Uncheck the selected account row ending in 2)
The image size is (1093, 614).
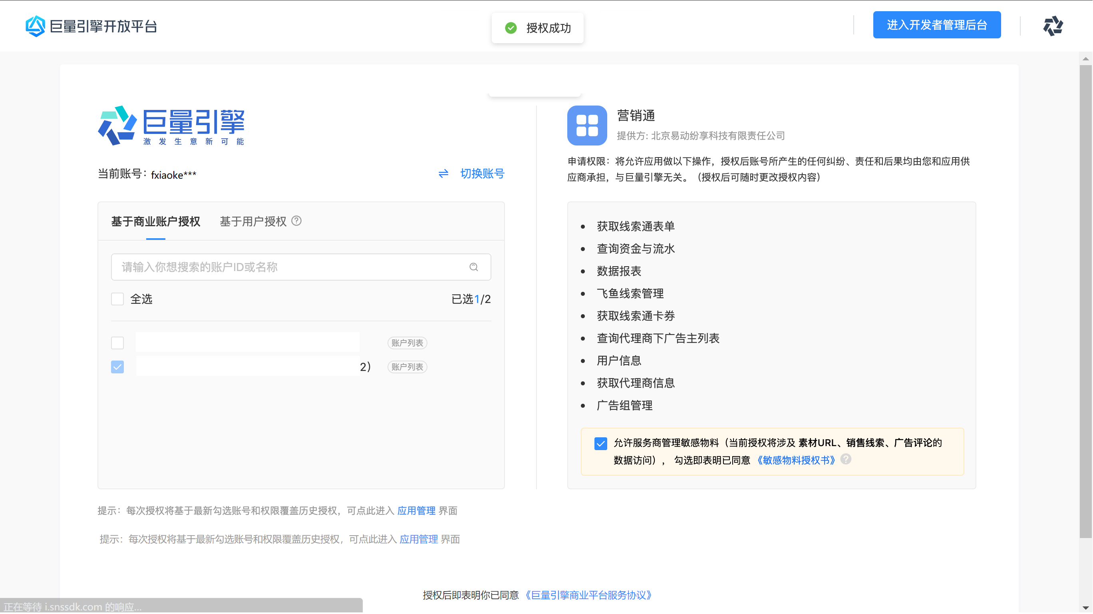coord(117,367)
